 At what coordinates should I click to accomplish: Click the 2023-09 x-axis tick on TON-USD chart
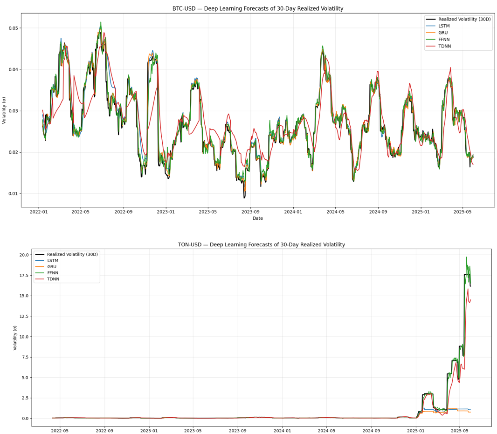238,431
